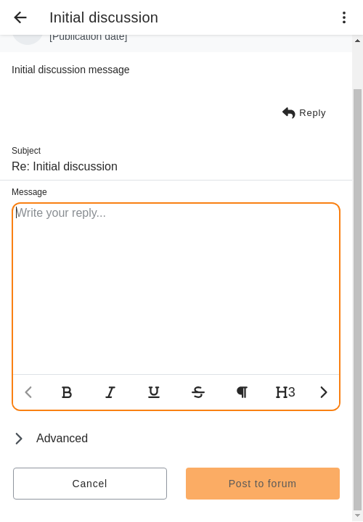
Task: Toggle italic formatting in the editor
Action: pyautogui.click(x=110, y=392)
